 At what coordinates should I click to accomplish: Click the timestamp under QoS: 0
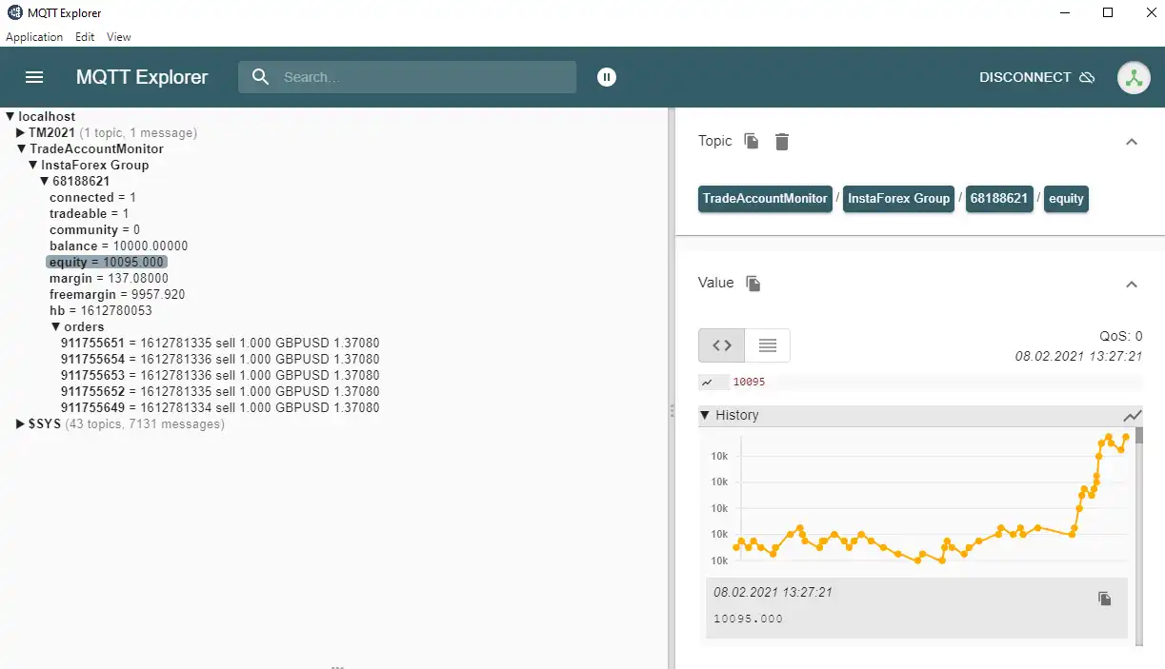[x=1078, y=356]
